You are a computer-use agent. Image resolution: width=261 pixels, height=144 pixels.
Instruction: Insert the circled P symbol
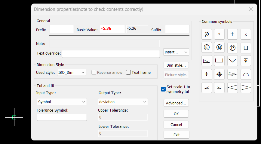(x=232, y=48)
